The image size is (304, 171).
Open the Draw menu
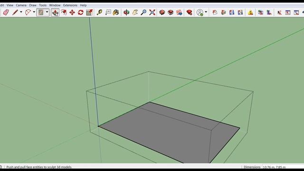click(33, 5)
